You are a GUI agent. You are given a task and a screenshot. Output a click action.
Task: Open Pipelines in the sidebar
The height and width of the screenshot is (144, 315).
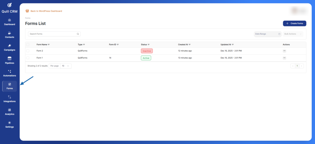coord(10,60)
